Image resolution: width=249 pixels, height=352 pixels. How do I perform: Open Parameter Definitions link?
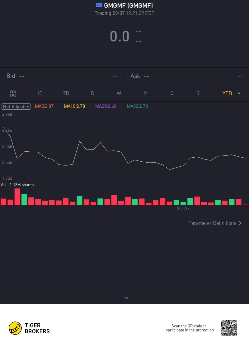(x=215, y=223)
